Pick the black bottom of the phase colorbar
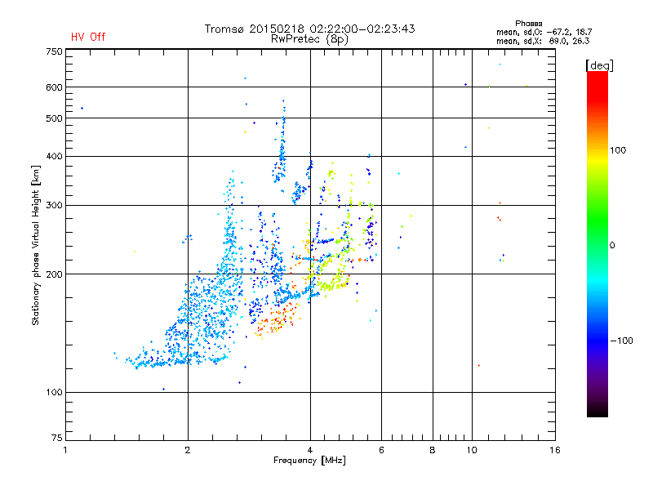 [x=597, y=411]
